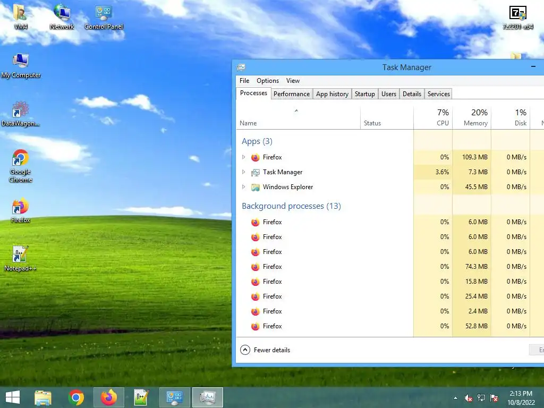Collapse with the Fewer details arrow
Screen dimensions: 544x408
pyautogui.click(x=245, y=350)
